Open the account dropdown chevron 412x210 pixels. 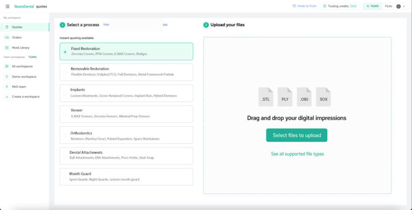tap(404, 6)
